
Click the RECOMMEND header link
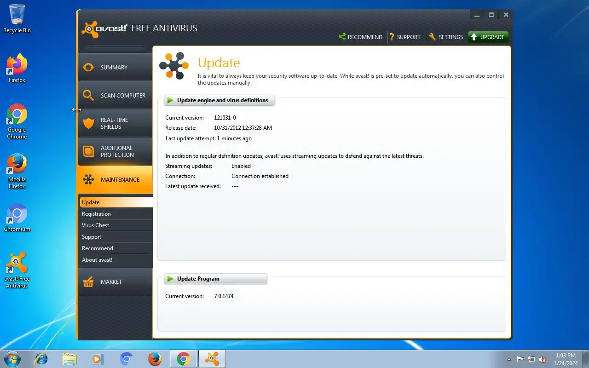(360, 37)
